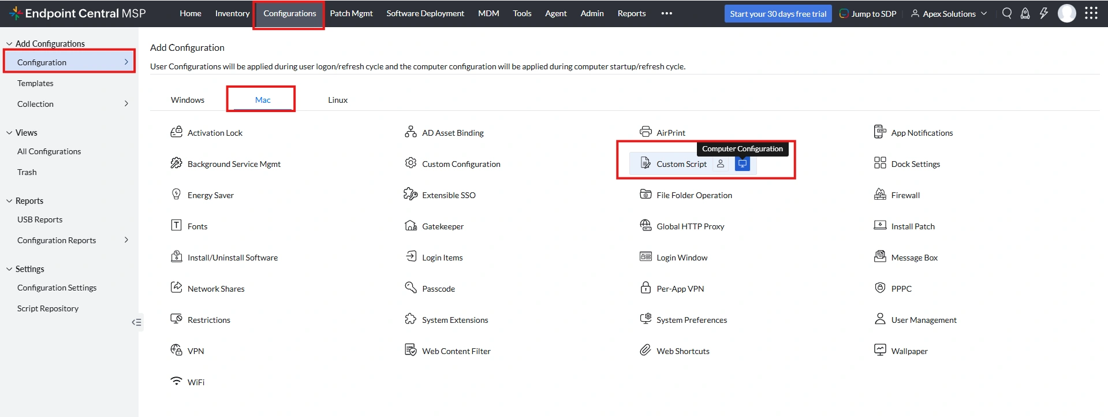
Task: Select Web Content Filter configuration
Action: tap(448, 351)
